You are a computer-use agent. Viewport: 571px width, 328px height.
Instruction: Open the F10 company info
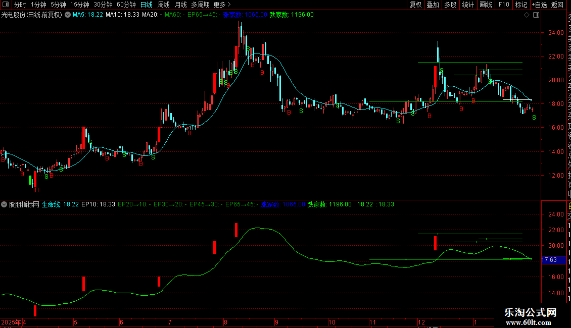click(x=504, y=5)
